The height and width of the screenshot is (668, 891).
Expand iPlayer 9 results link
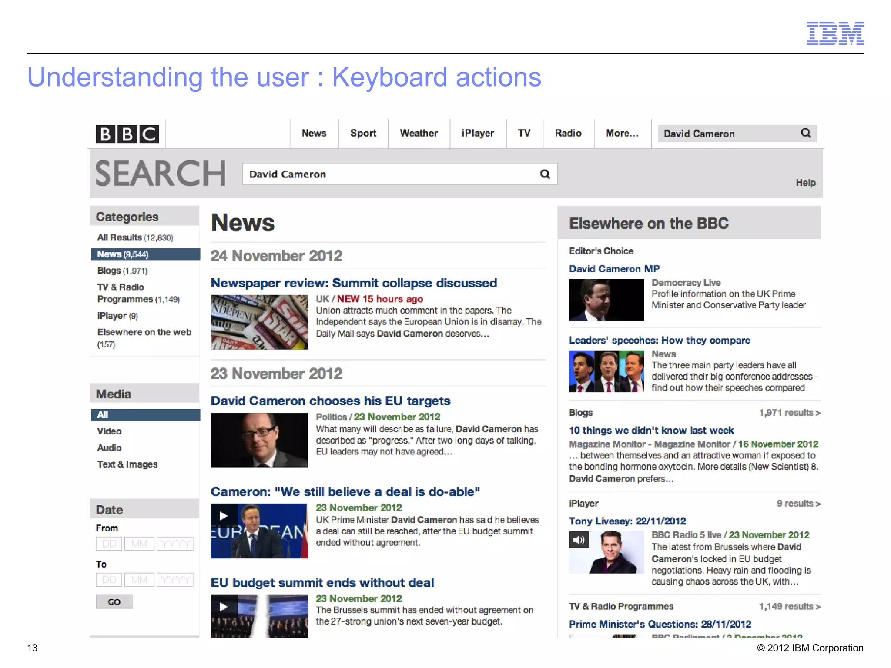coord(799,503)
